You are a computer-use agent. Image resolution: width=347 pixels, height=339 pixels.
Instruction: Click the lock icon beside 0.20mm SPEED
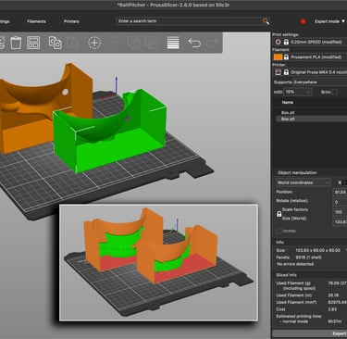click(286, 42)
